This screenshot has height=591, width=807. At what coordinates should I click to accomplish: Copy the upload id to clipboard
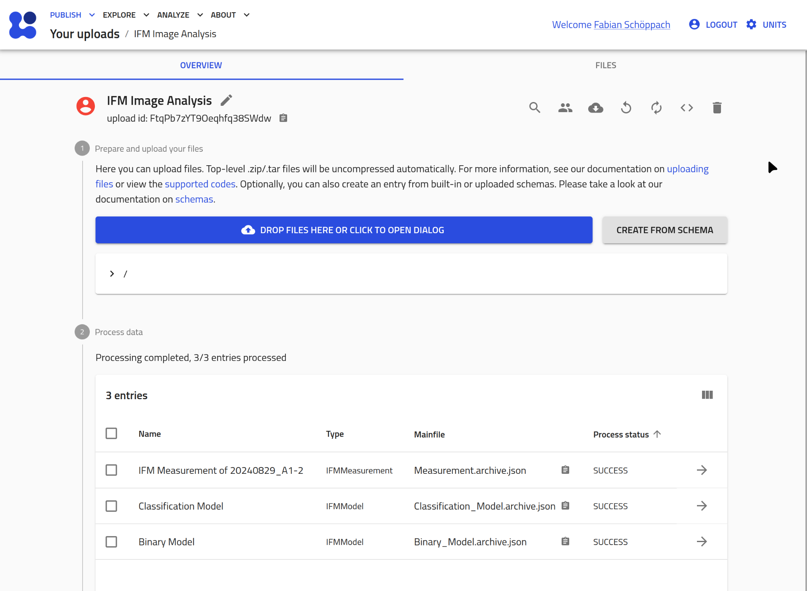(283, 118)
